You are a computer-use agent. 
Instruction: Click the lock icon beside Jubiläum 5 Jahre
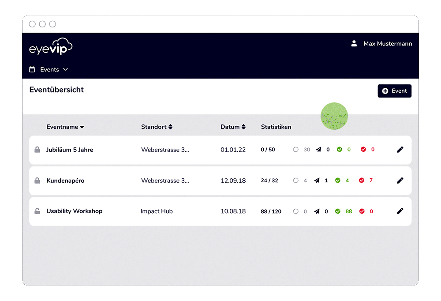[x=37, y=150]
